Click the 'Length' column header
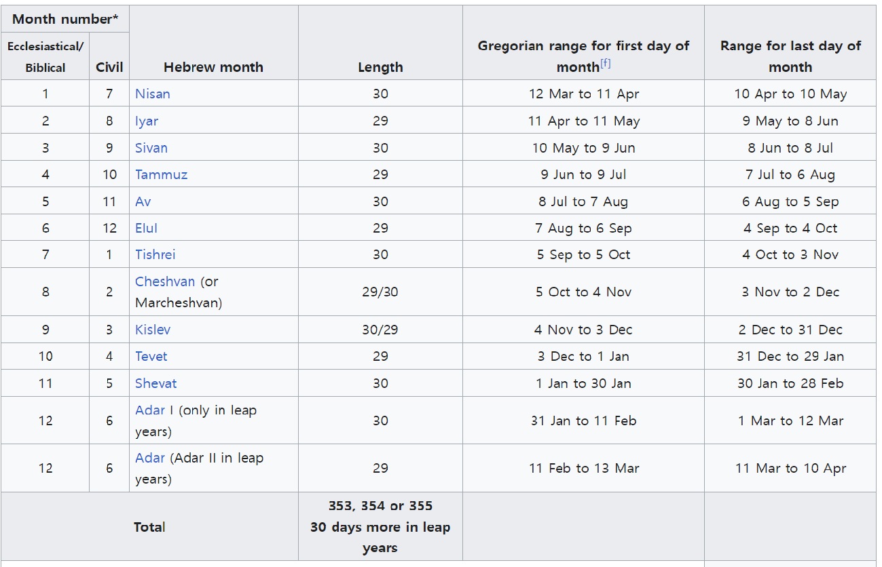The height and width of the screenshot is (567, 882). 380,43
